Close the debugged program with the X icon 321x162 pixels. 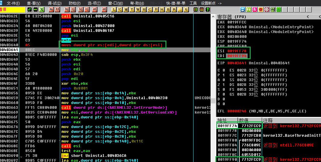tap(42, 10)
